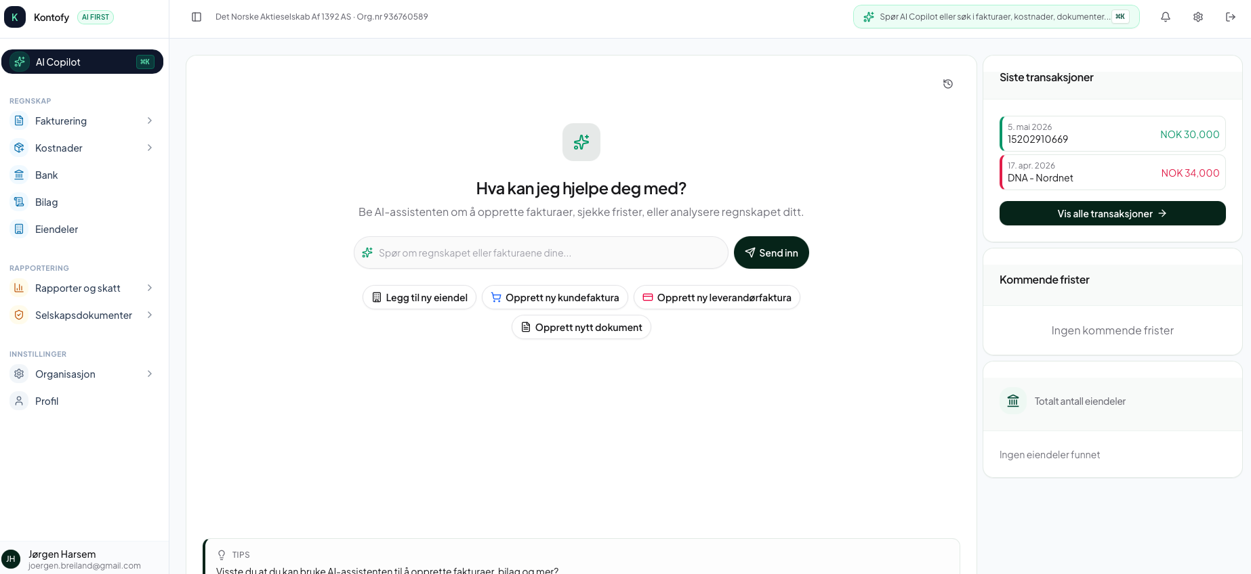The height and width of the screenshot is (574, 1251).
Task: Click Opprett ny kundefaktura
Action: (555, 297)
